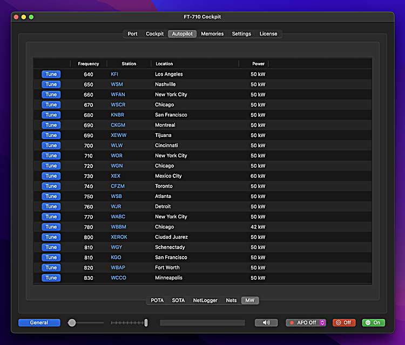Tune to WFAN 660
Image resolution: width=405 pixels, height=345 pixels.
[51, 95]
